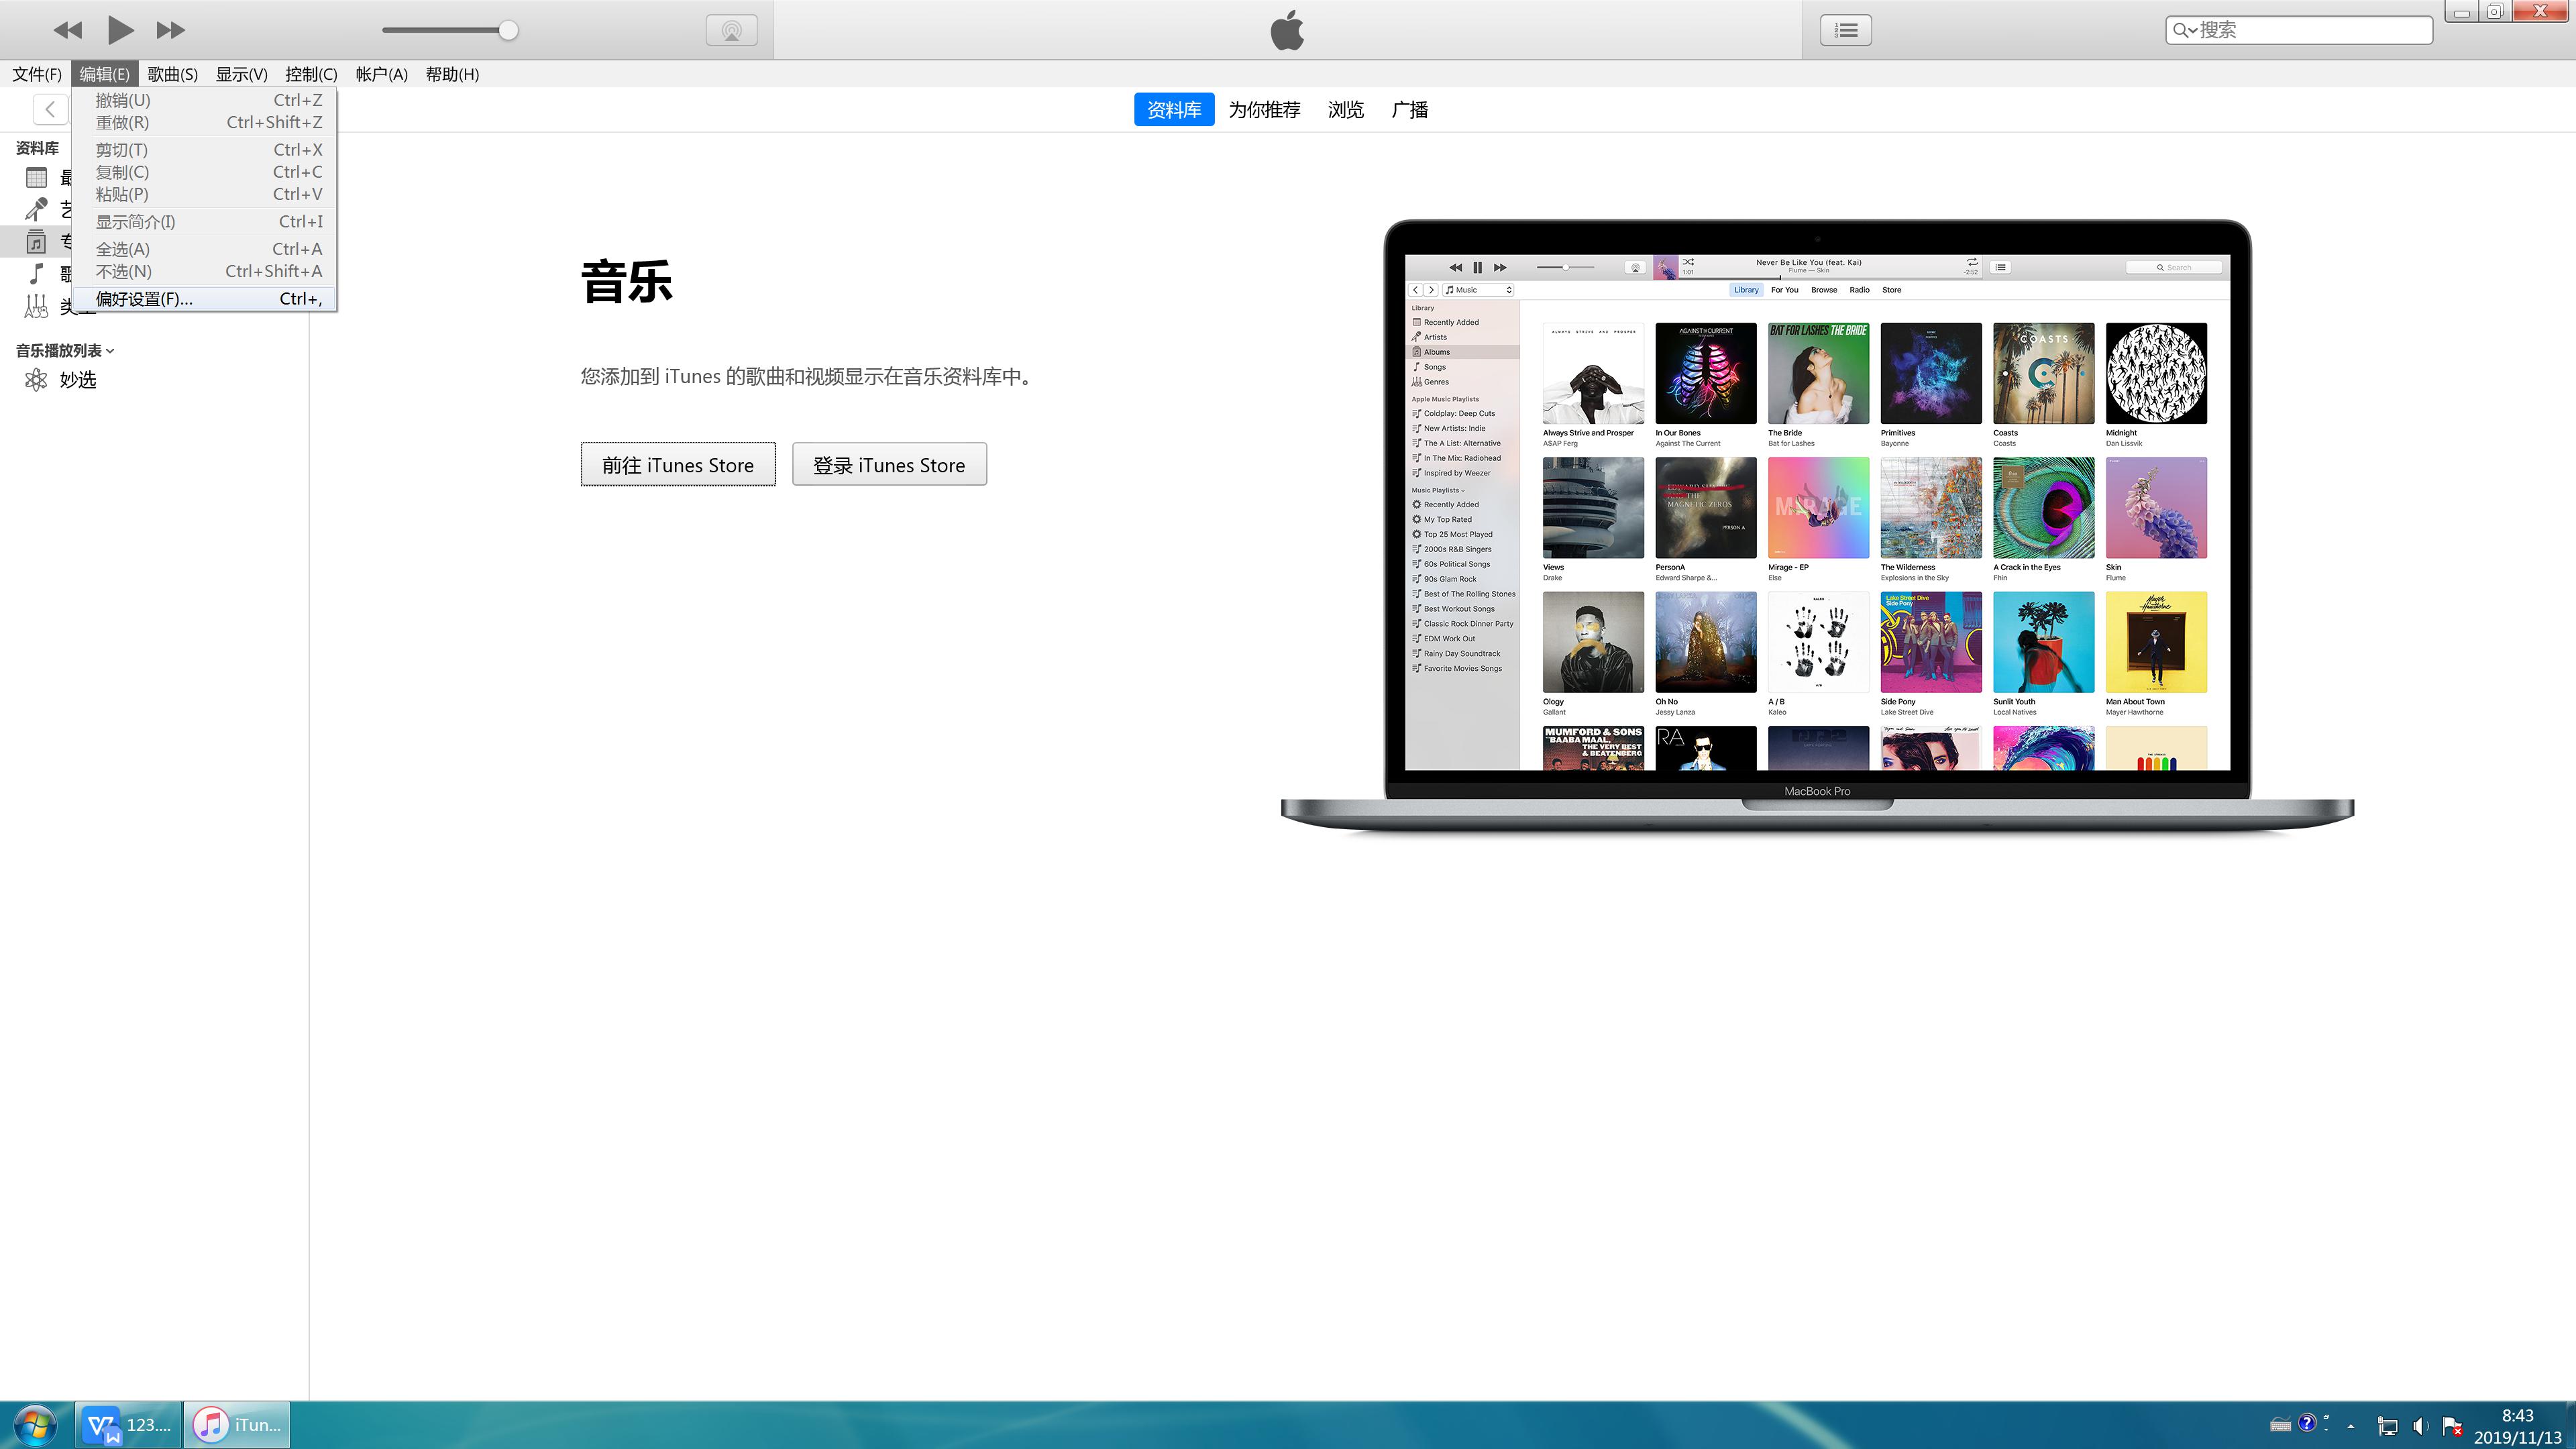Screen dimensions: 2576x1449
Task: Open the 显示(V) menu
Action: coord(241,74)
